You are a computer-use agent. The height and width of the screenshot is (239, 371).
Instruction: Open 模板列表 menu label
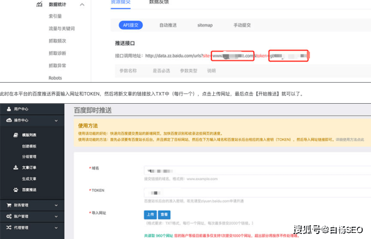[x=29, y=135]
